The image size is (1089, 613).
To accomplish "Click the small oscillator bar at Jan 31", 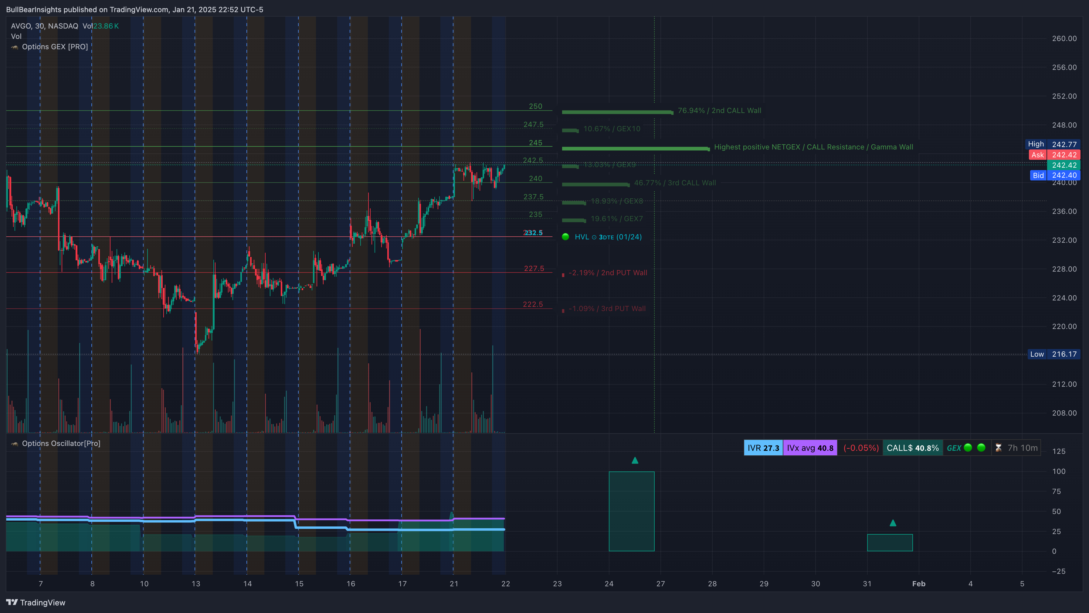I will (x=890, y=542).
